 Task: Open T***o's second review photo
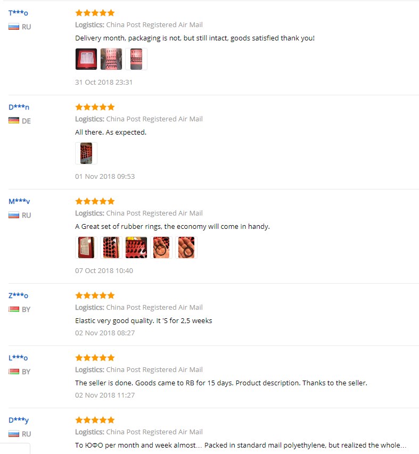click(111, 59)
